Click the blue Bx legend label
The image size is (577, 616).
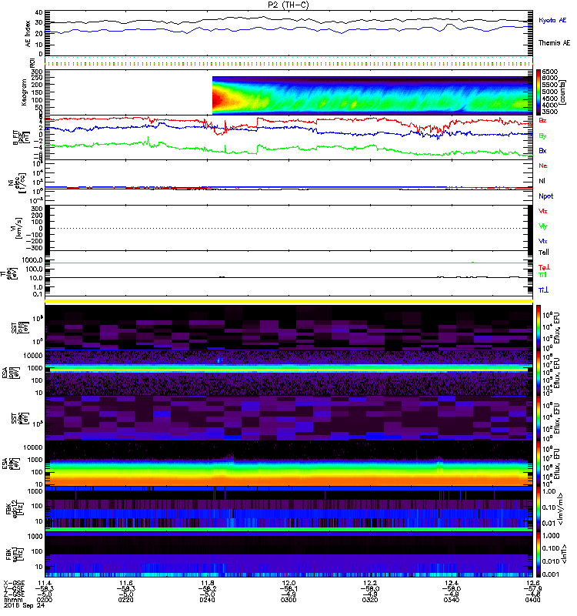click(x=543, y=150)
